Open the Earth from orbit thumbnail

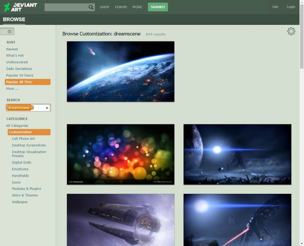121,71
